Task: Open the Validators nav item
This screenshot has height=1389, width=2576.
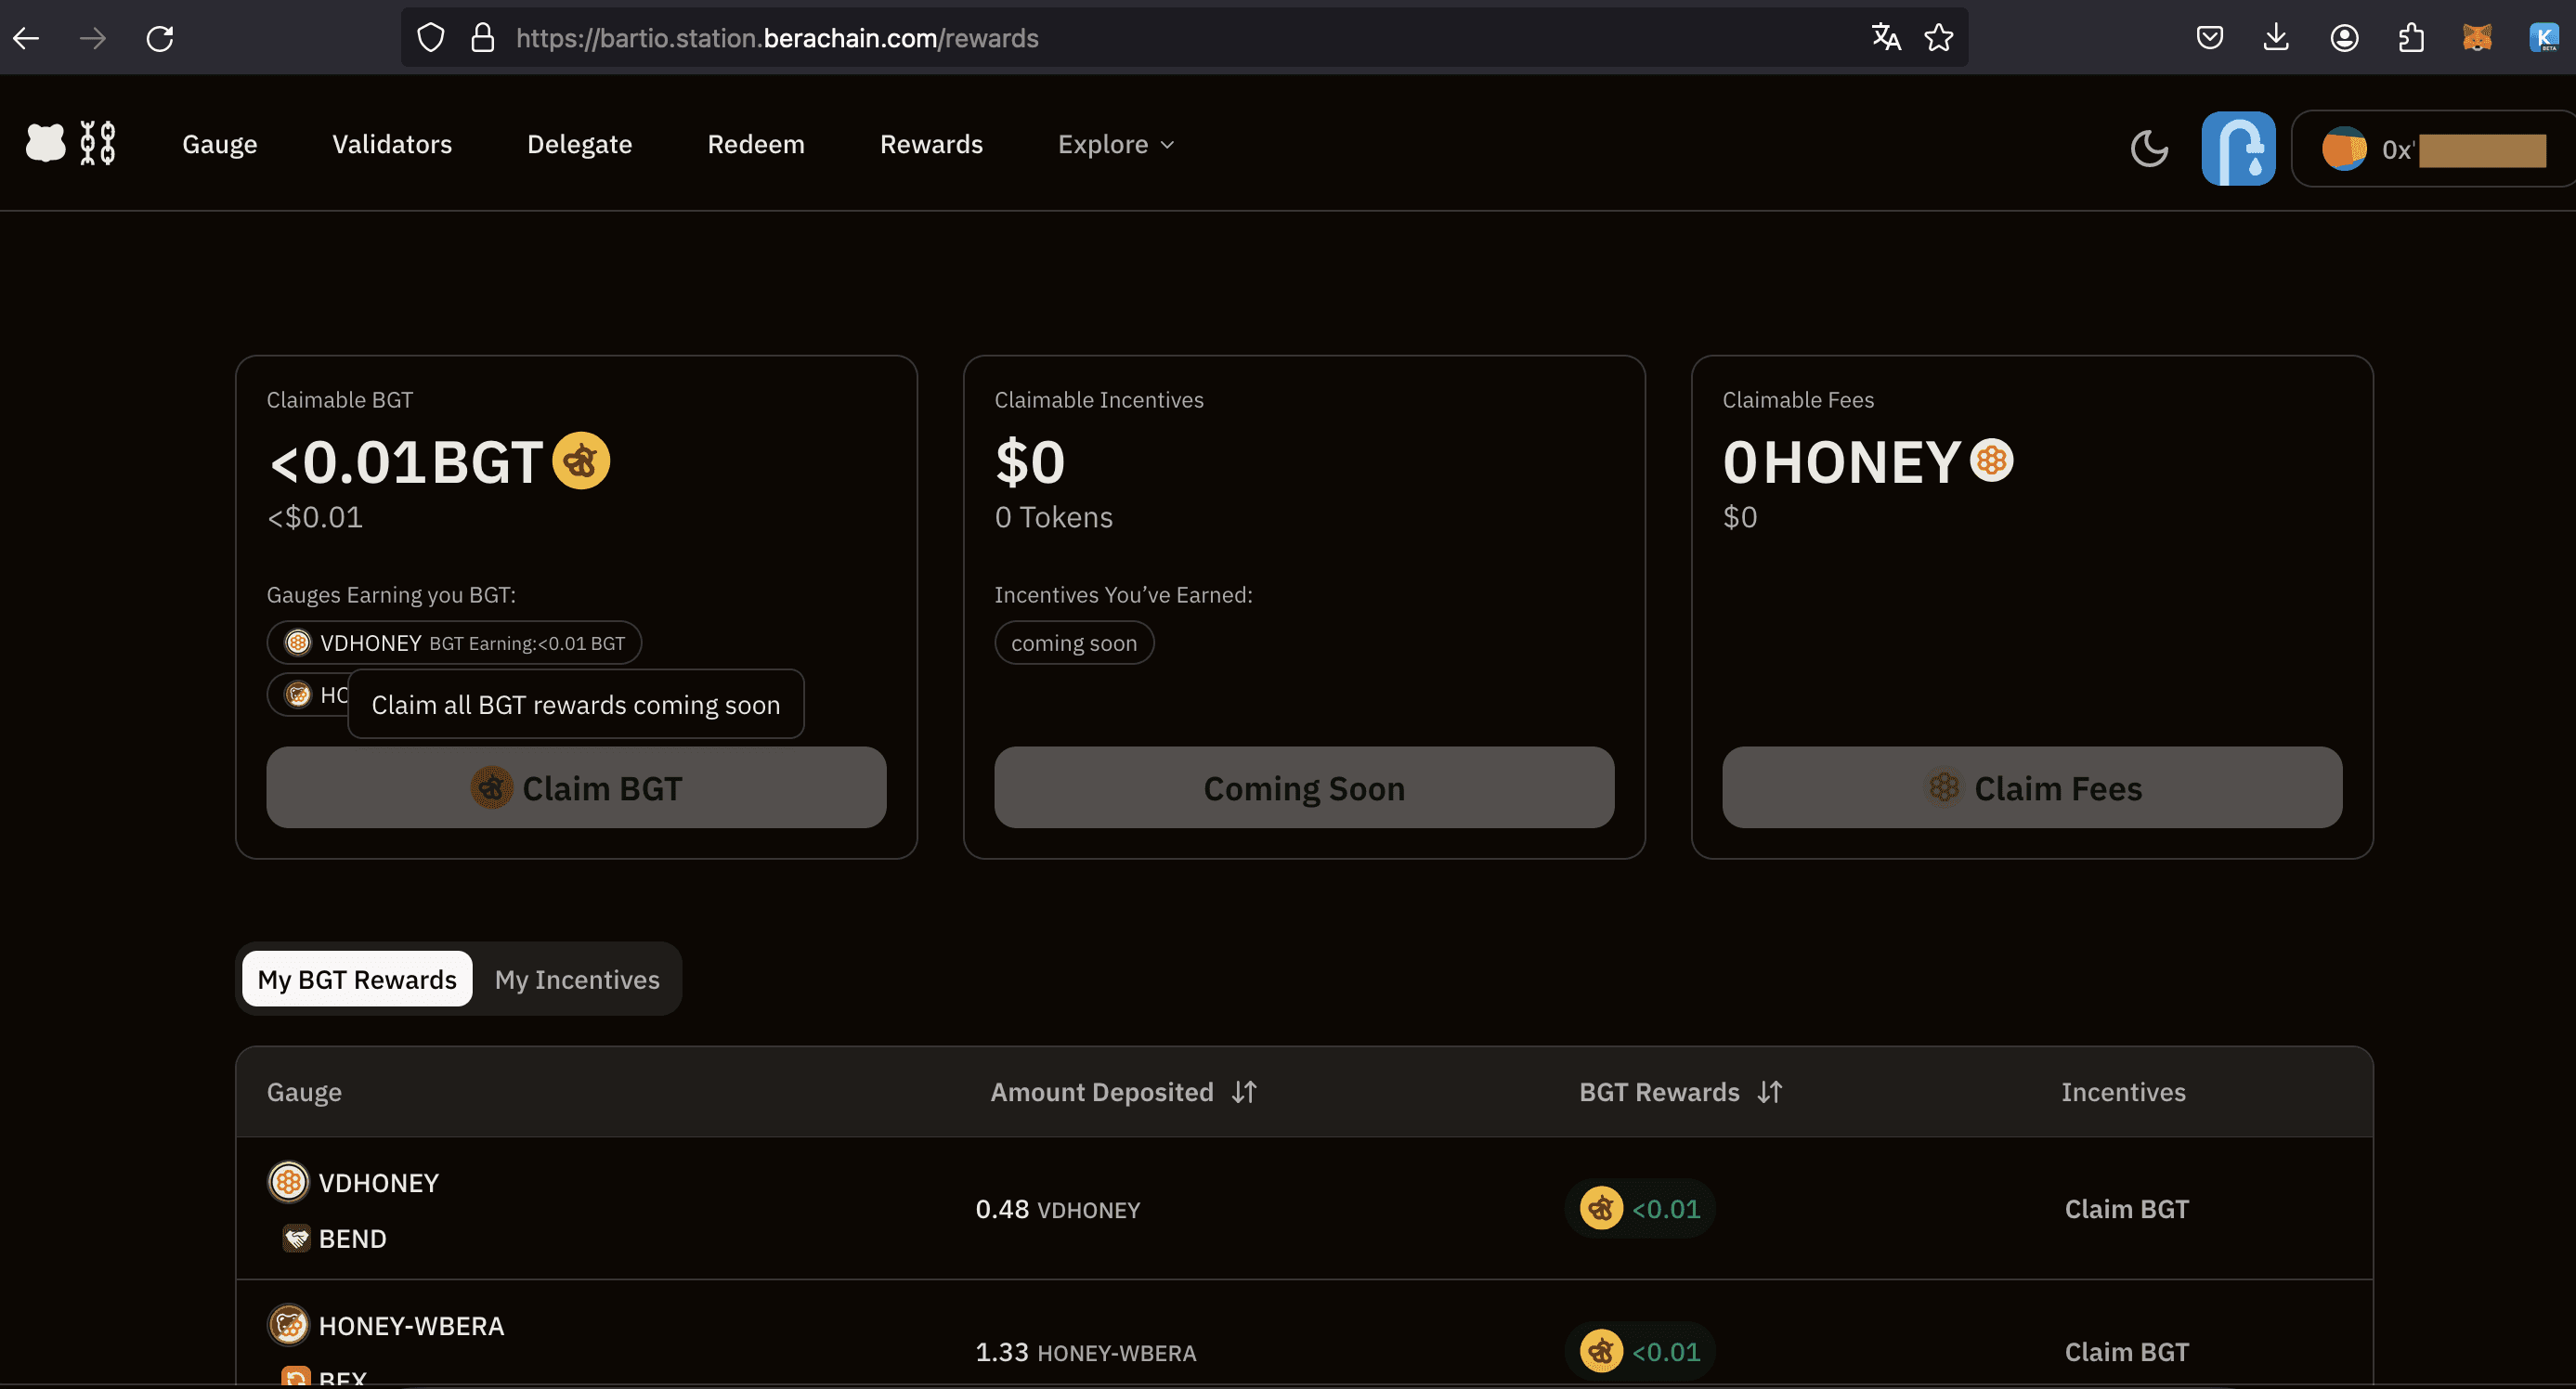Action: [x=392, y=144]
